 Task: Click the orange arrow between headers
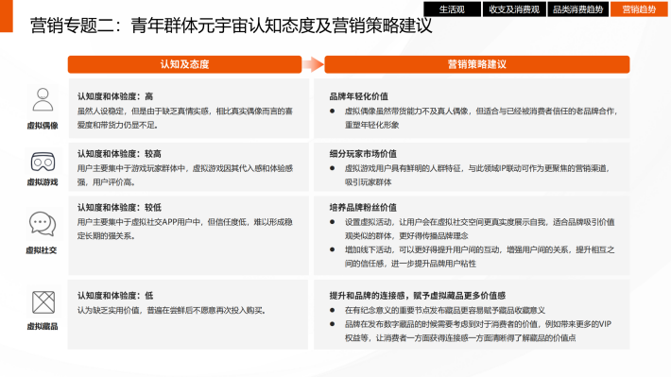[x=313, y=64]
